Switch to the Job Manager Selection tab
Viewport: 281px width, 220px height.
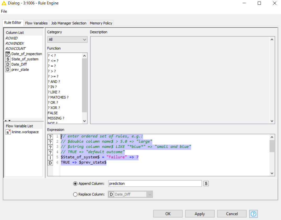pyautogui.click(x=69, y=23)
